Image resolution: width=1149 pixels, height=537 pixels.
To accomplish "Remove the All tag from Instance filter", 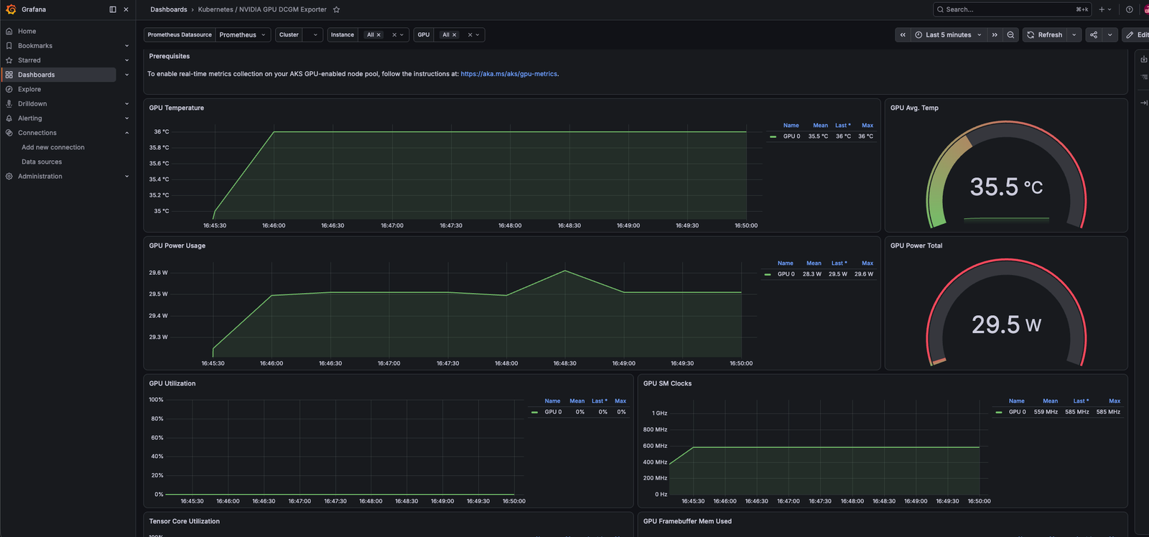I will point(378,34).
